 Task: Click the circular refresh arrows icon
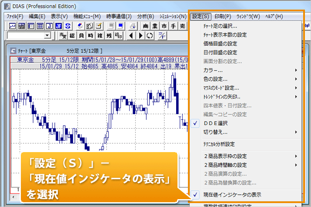click(x=150, y=35)
